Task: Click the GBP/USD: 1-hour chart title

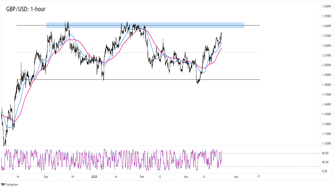Action: tap(26, 9)
